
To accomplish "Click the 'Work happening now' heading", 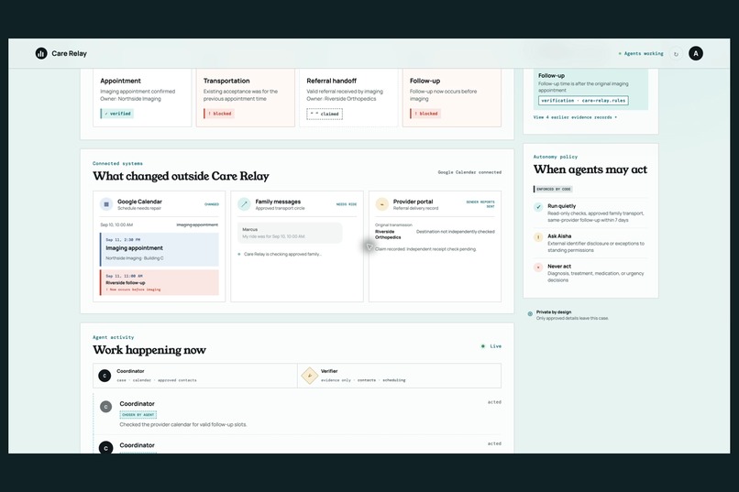I will pos(149,350).
